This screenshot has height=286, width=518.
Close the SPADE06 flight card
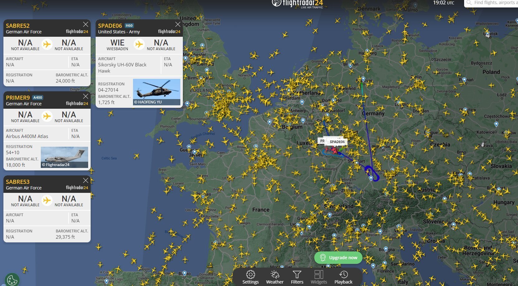coord(178,24)
